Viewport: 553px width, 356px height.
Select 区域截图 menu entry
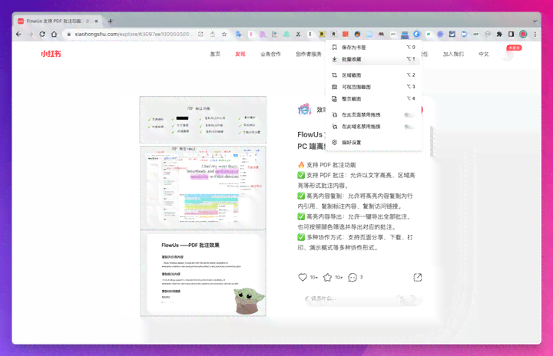[x=374, y=75]
